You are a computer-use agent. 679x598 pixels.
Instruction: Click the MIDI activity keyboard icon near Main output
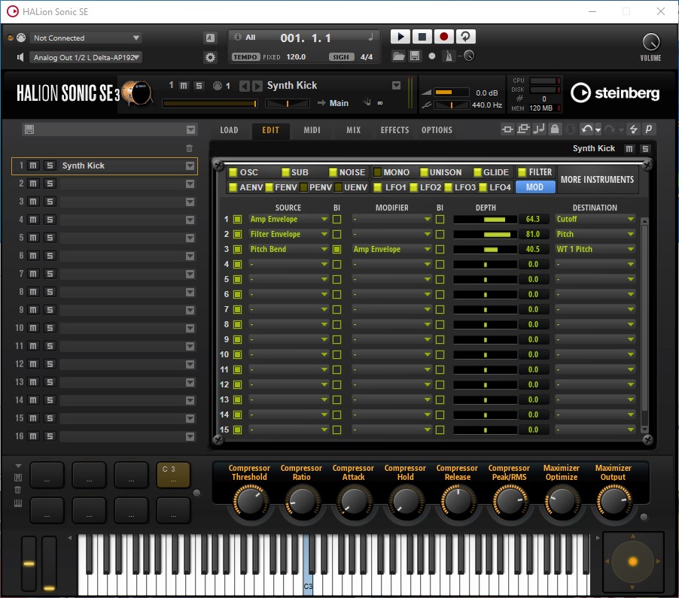[x=367, y=103]
